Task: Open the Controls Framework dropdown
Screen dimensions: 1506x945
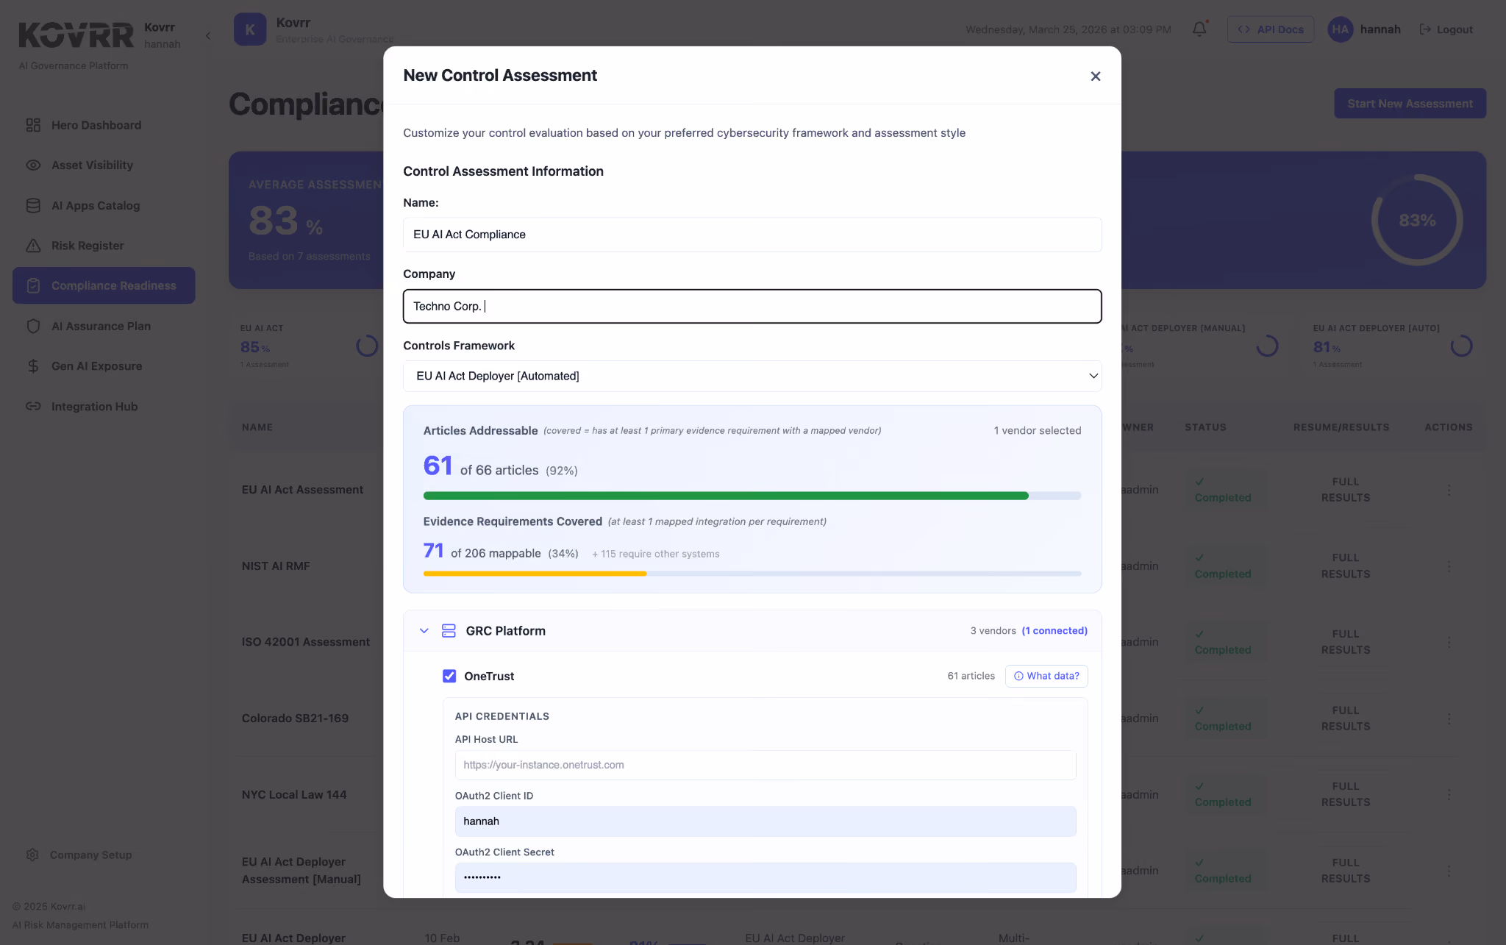Action: (x=752, y=376)
